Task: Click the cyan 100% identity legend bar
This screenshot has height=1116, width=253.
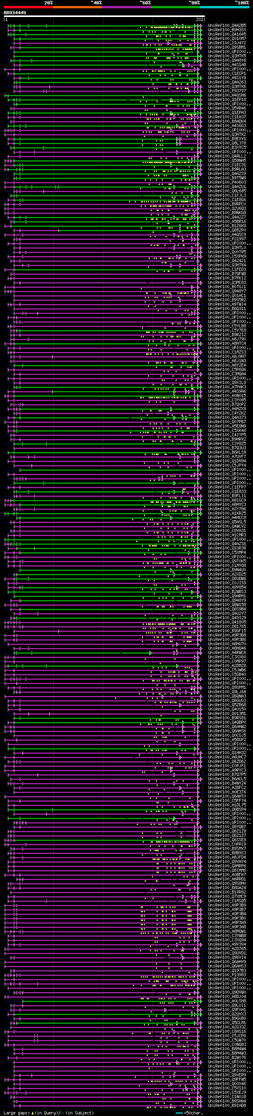Action: pyautogui.click(x=225, y=7)
